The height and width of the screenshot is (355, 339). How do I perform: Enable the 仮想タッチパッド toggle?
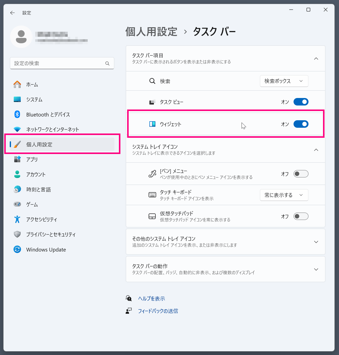coord(301,216)
